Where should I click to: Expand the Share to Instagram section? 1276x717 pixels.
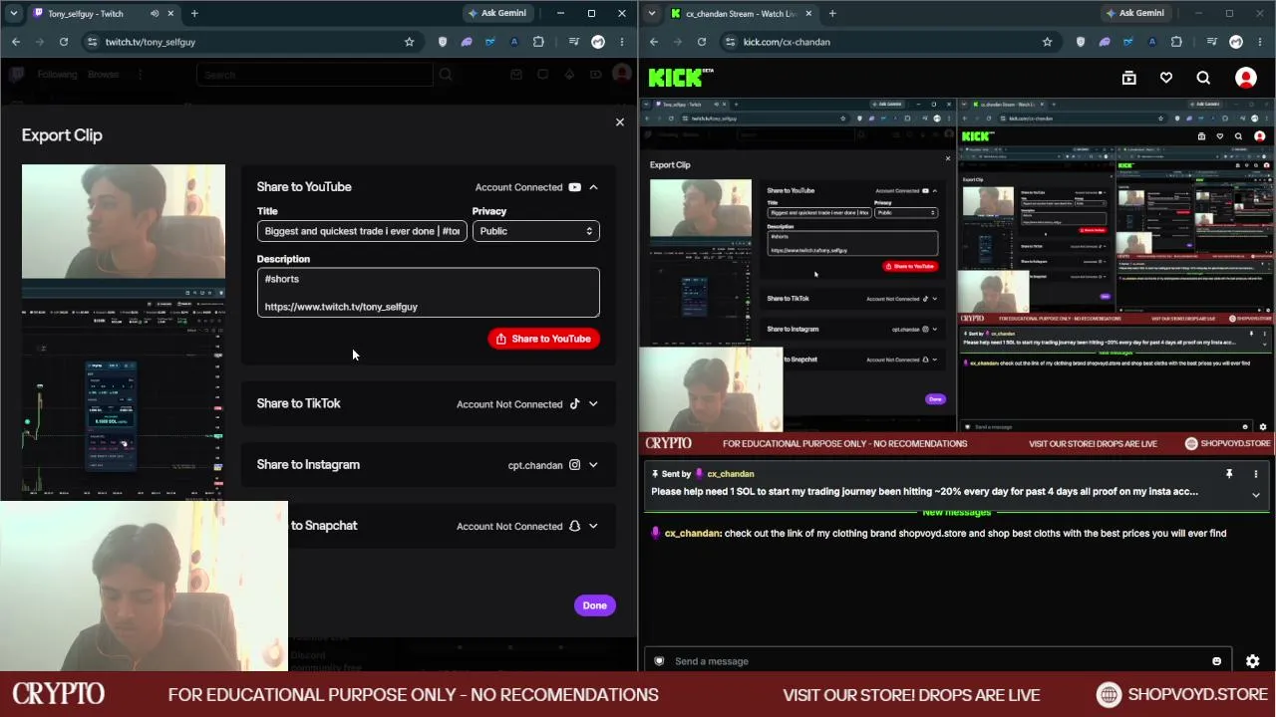pyautogui.click(x=593, y=465)
